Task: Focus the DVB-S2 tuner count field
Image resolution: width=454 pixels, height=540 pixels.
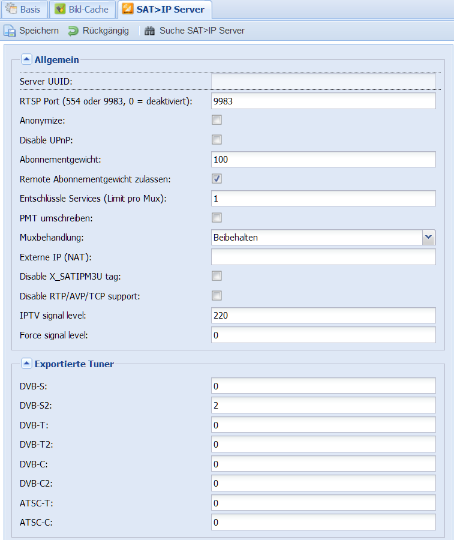Action: pos(323,406)
